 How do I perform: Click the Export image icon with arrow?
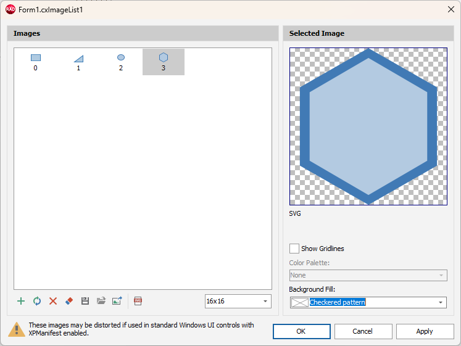(117, 301)
